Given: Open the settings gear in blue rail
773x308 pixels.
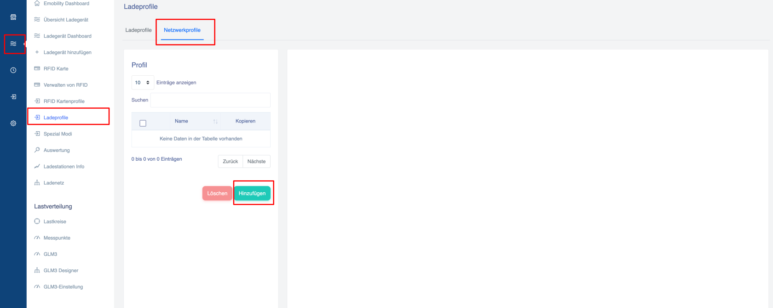Looking at the screenshot, I should [13, 123].
